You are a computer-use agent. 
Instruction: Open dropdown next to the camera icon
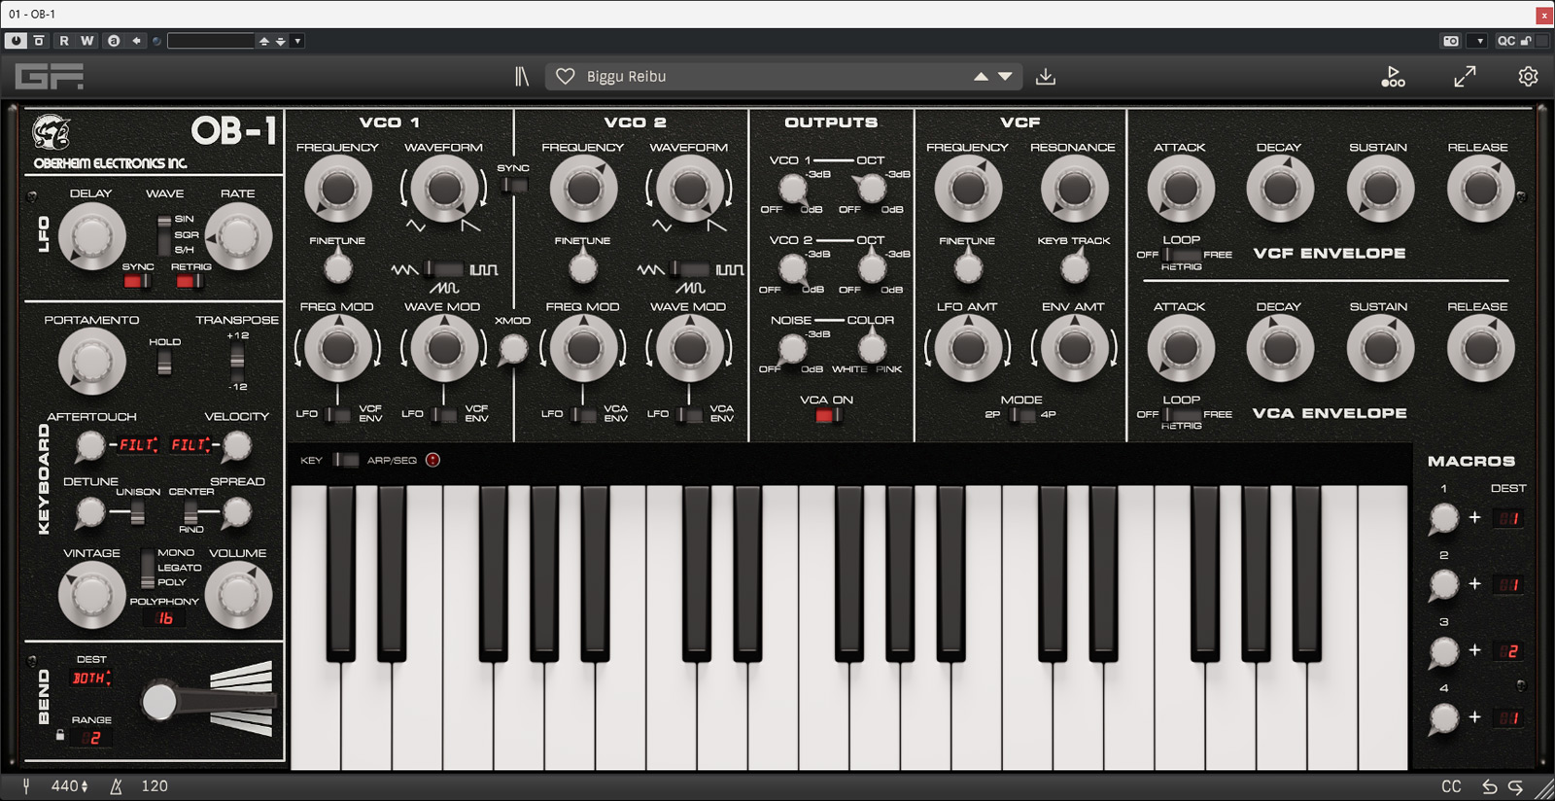click(x=1480, y=41)
